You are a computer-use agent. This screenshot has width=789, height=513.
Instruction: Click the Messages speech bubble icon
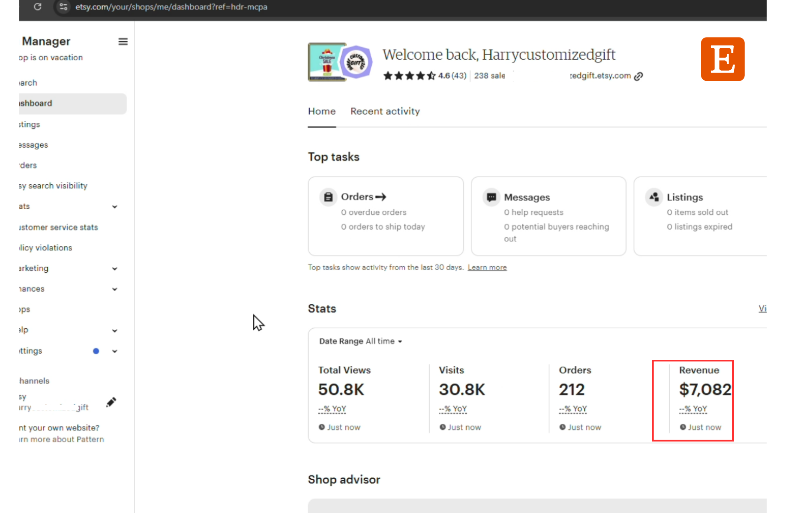[491, 197]
